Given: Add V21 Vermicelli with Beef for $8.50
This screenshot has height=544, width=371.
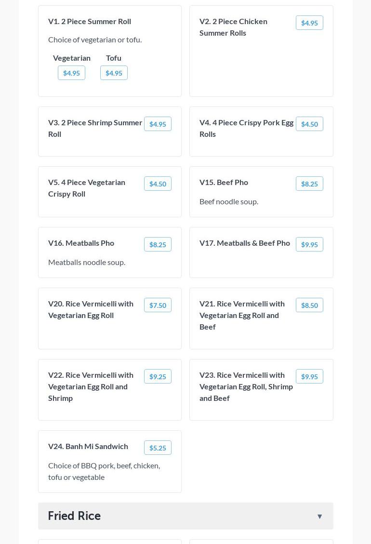Looking at the screenshot, I should click(x=309, y=305).
